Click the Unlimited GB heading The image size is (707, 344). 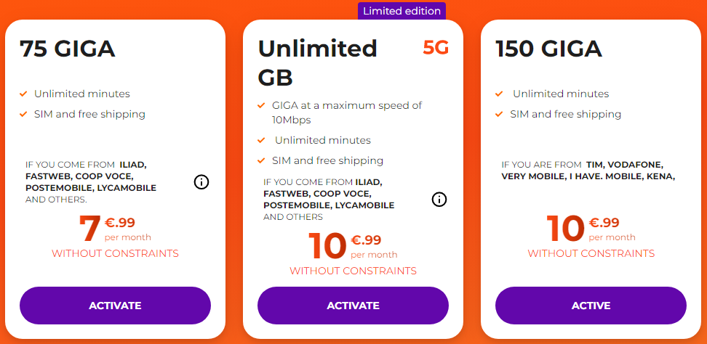pos(318,62)
